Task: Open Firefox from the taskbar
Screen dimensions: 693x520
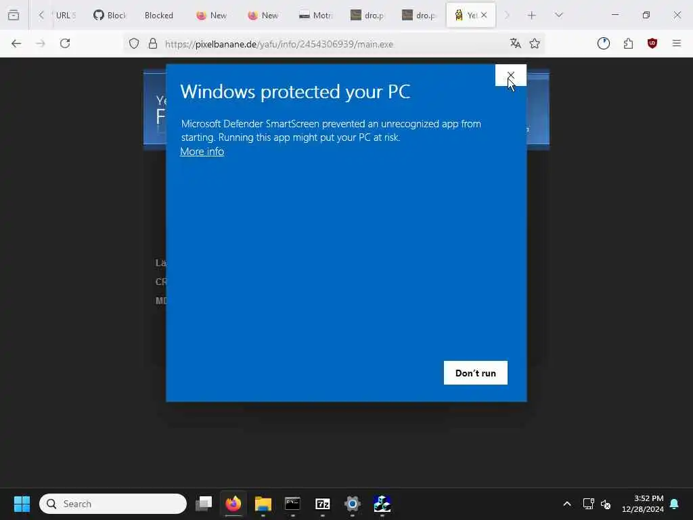Action: click(233, 504)
